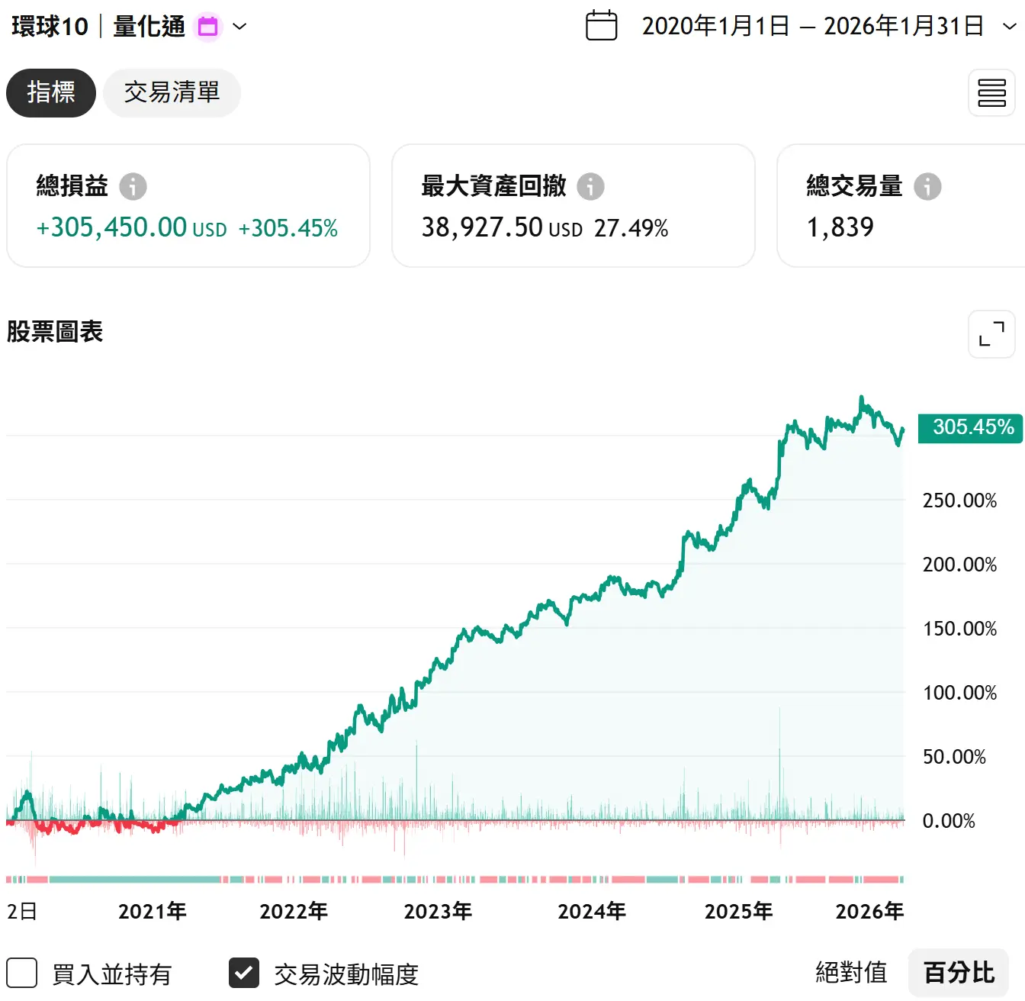This screenshot has height=1001, width=1025.
Task: Switch chart scale to 絕對值
Action: [851, 973]
